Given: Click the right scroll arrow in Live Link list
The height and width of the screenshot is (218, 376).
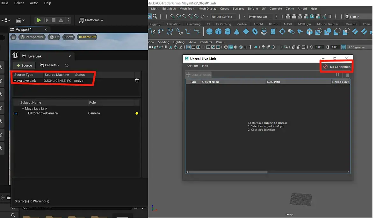Looking at the screenshot, I should tap(348, 172).
